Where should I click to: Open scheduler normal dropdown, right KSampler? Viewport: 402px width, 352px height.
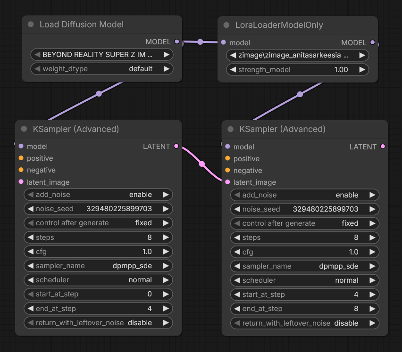pyautogui.click(x=305, y=280)
